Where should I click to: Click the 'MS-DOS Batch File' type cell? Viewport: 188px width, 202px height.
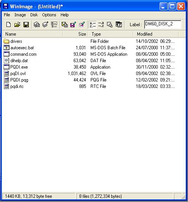pos(108,48)
